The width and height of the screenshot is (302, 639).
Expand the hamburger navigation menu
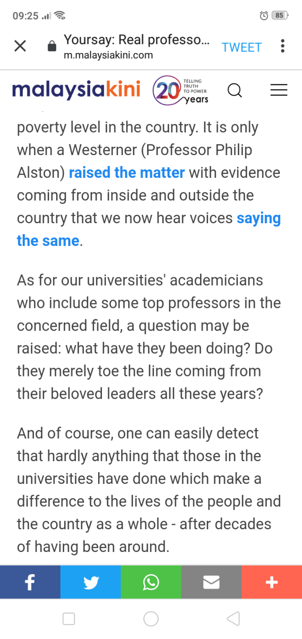[x=278, y=90]
